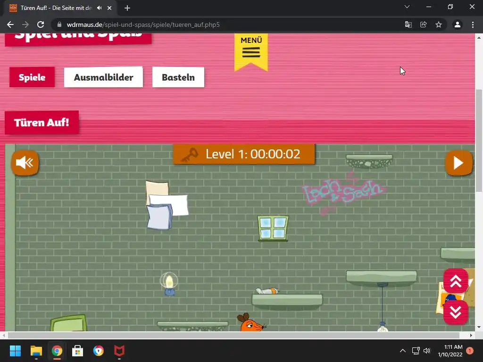Click the scroll right arrow at bottom
The image size is (483, 362).
point(471,335)
